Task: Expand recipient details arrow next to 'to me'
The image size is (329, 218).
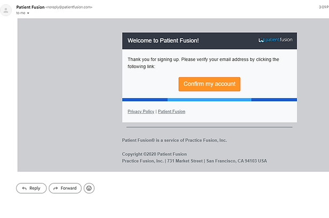Action: click(x=28, y=13)
